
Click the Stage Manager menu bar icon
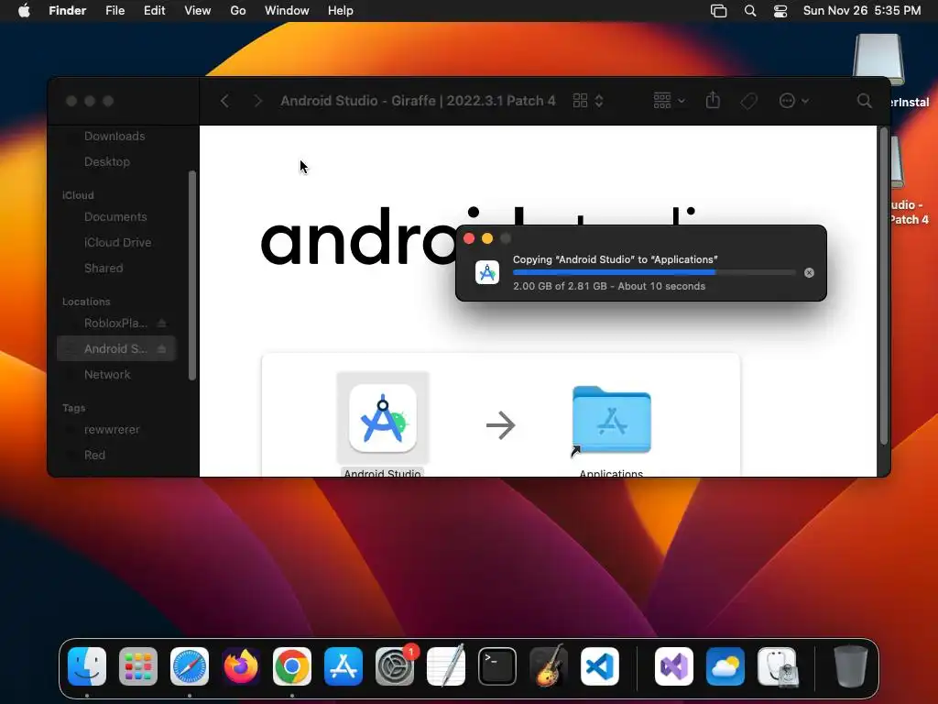pos(718,11)
